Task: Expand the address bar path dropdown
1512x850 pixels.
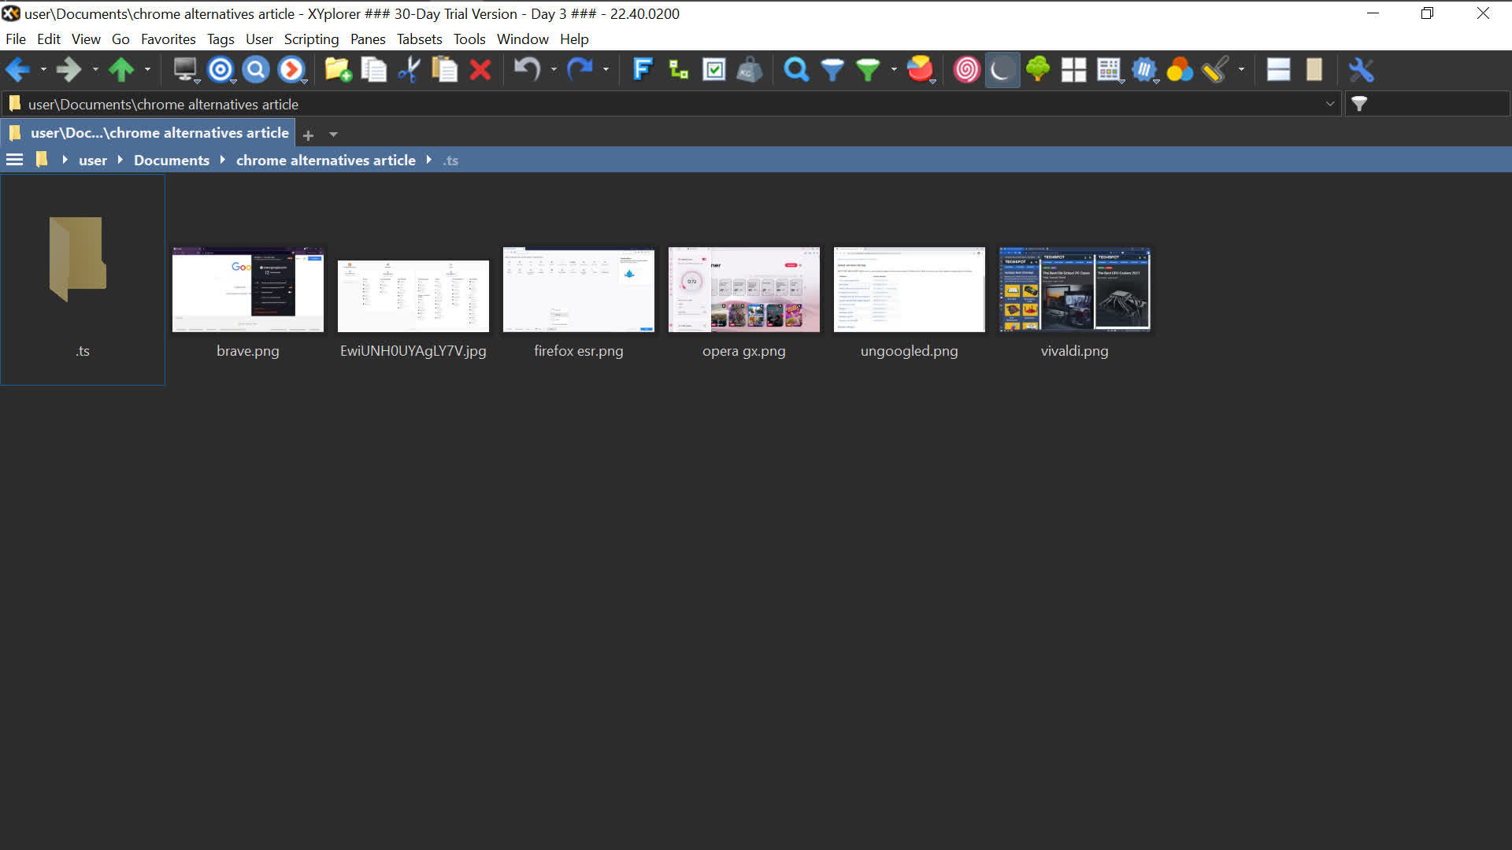Action: pos(1330,104)
